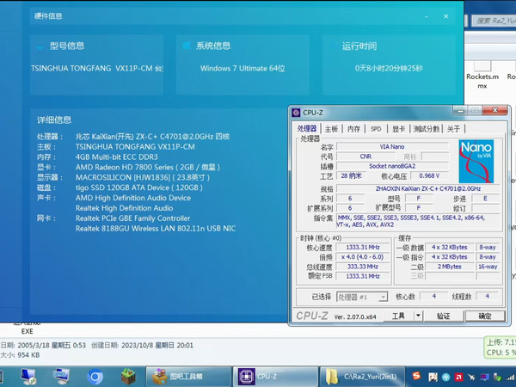Click the VIA Nano logo image

(x=476, y=162)
